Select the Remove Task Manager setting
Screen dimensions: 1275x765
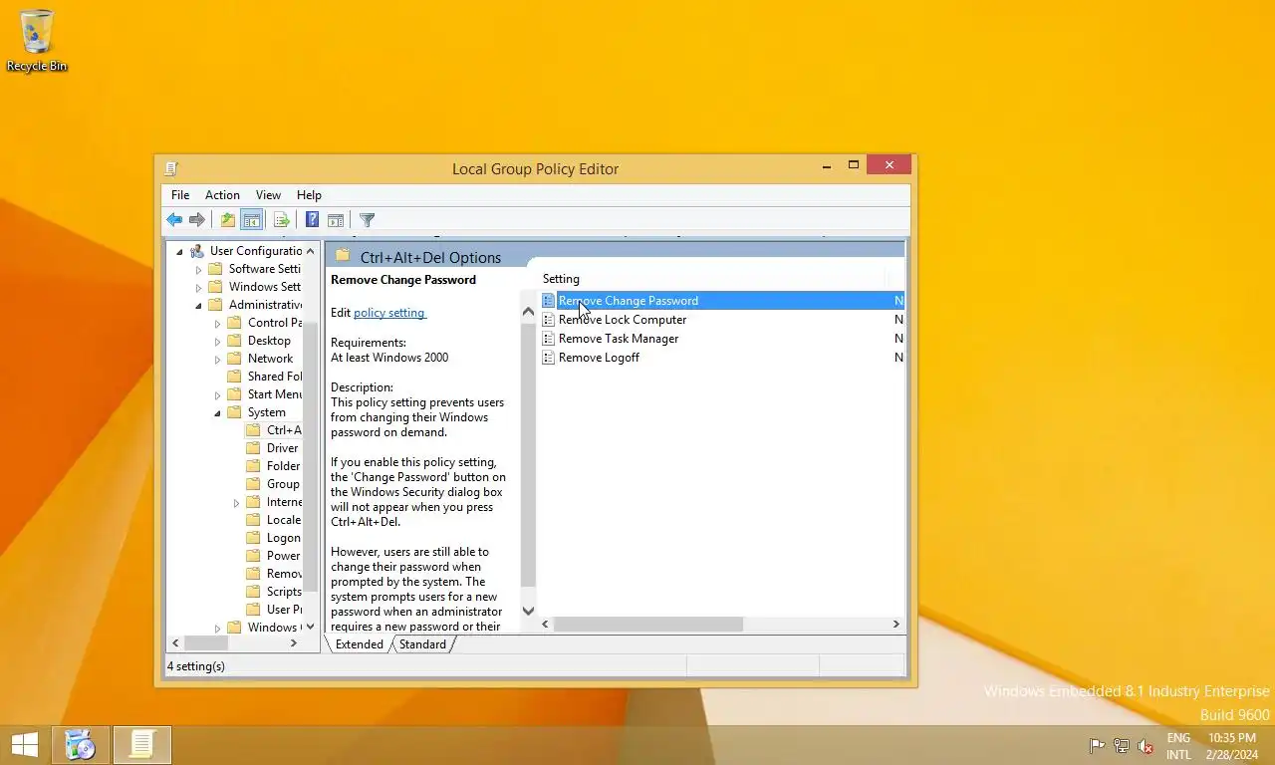[619, 339]
